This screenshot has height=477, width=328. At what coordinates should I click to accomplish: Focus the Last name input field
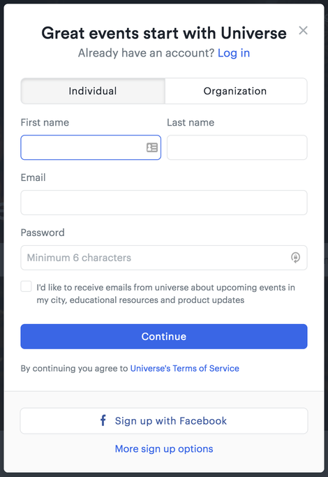[x=237, y=147]
